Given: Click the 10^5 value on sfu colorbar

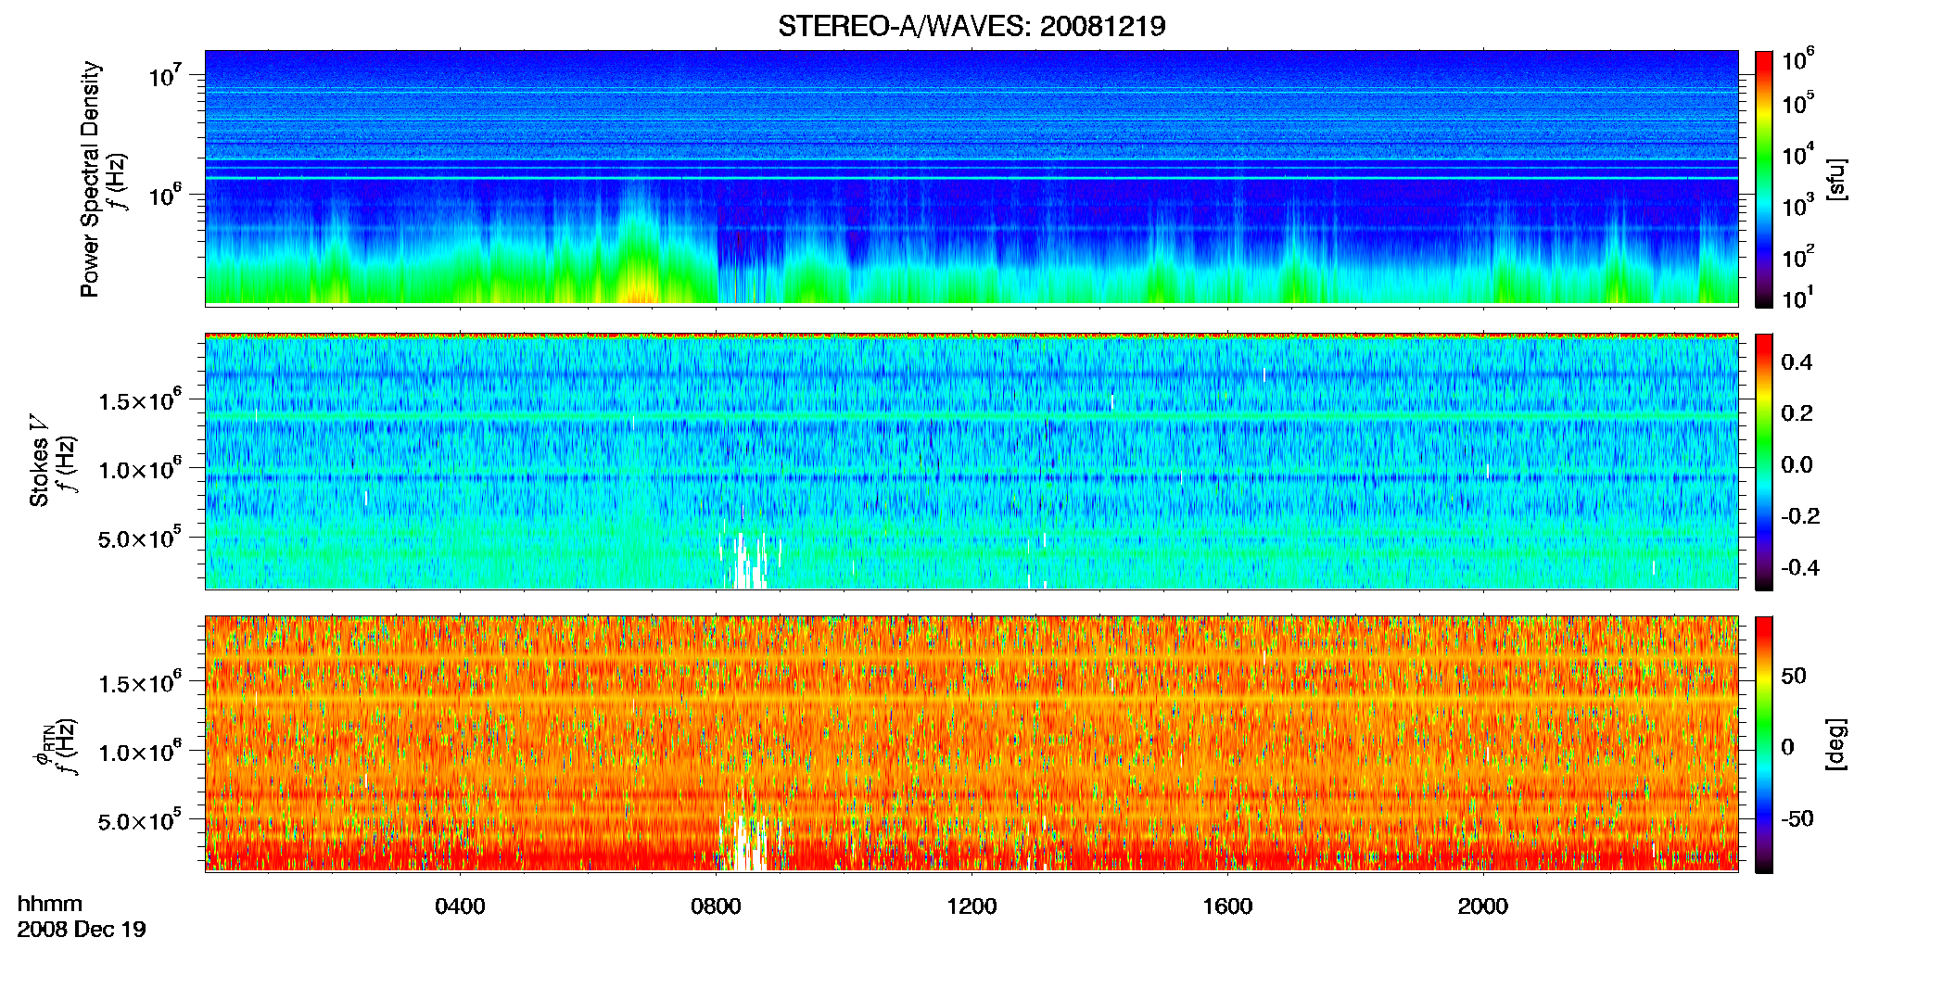Looking at the screenshot, I should click(1797, 102).
